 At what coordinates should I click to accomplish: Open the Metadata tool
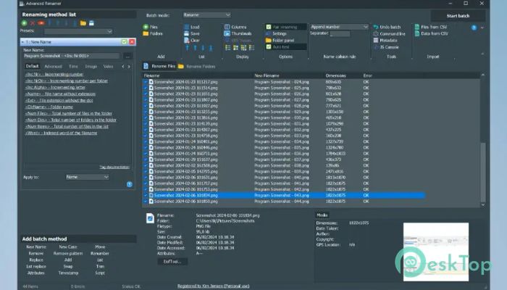385,40
